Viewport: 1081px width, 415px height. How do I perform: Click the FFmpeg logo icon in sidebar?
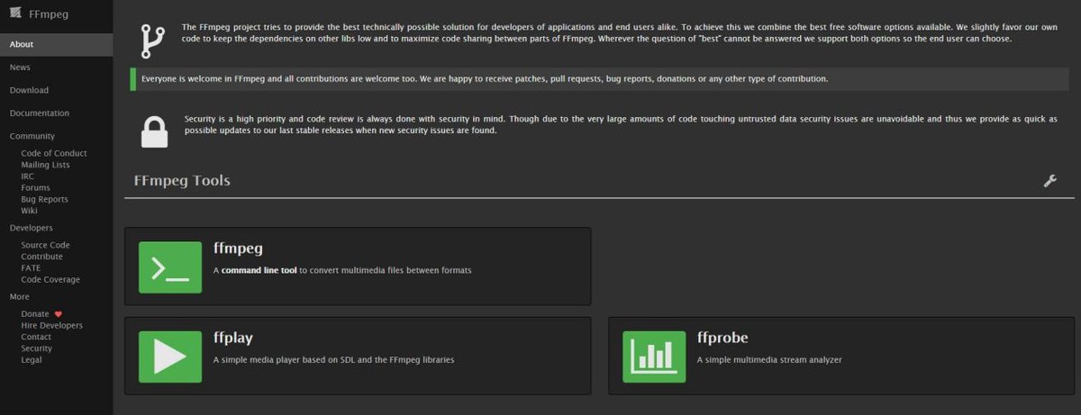[x=15, y=12]
